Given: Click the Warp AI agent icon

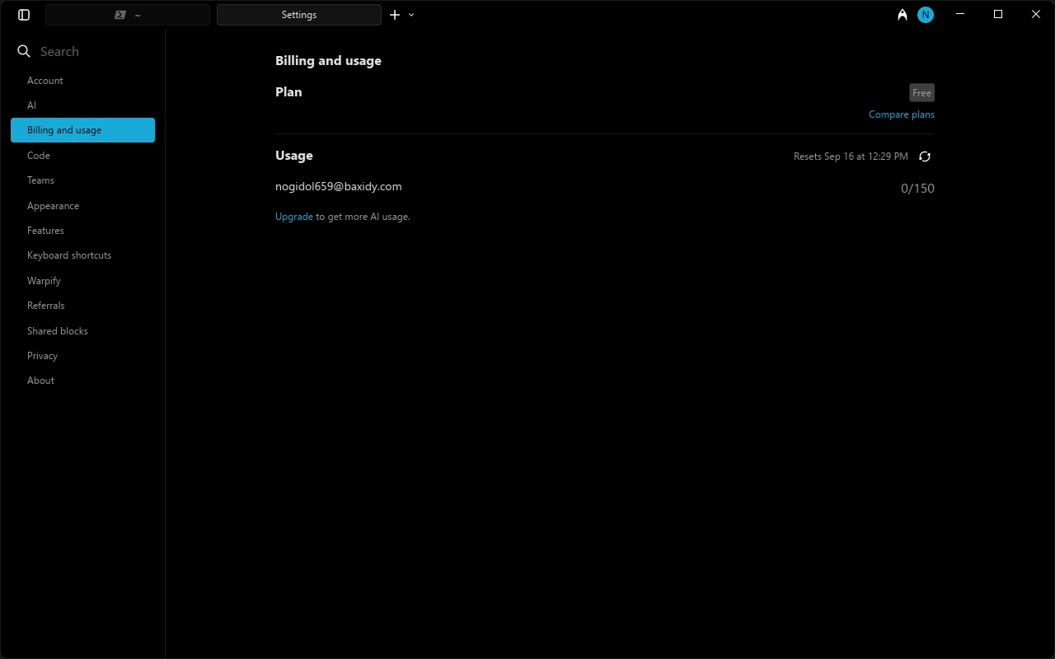Looking at the screenshot, I should 903,15.
